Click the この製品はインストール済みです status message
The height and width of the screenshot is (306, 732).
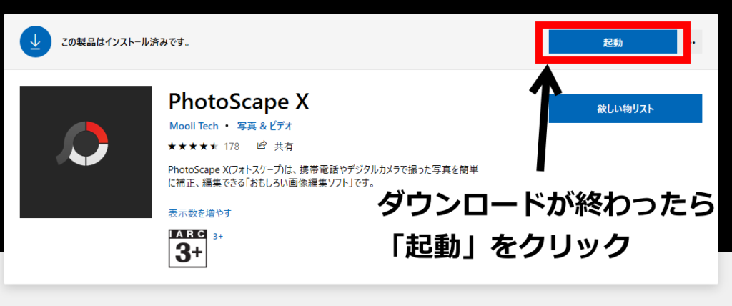(124, 43)
